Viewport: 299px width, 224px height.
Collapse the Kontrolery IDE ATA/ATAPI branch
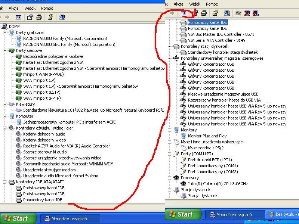tap(4, 182)
